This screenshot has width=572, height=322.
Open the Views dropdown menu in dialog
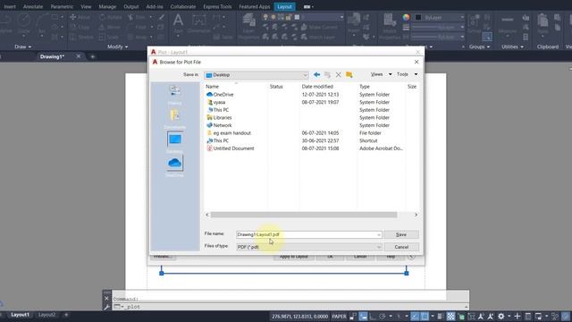(382, 74)
